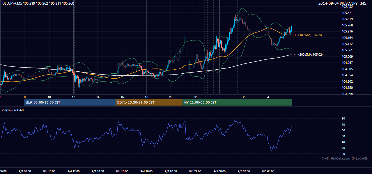Click bottom date label 9/5 00:00
372x174 pixels.
tap(219, 171)
